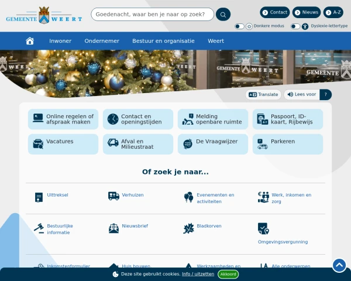The width and height of the screenshot is (351, 281).
Task: Open the Inwoner menu
Action: coord(60,41)
